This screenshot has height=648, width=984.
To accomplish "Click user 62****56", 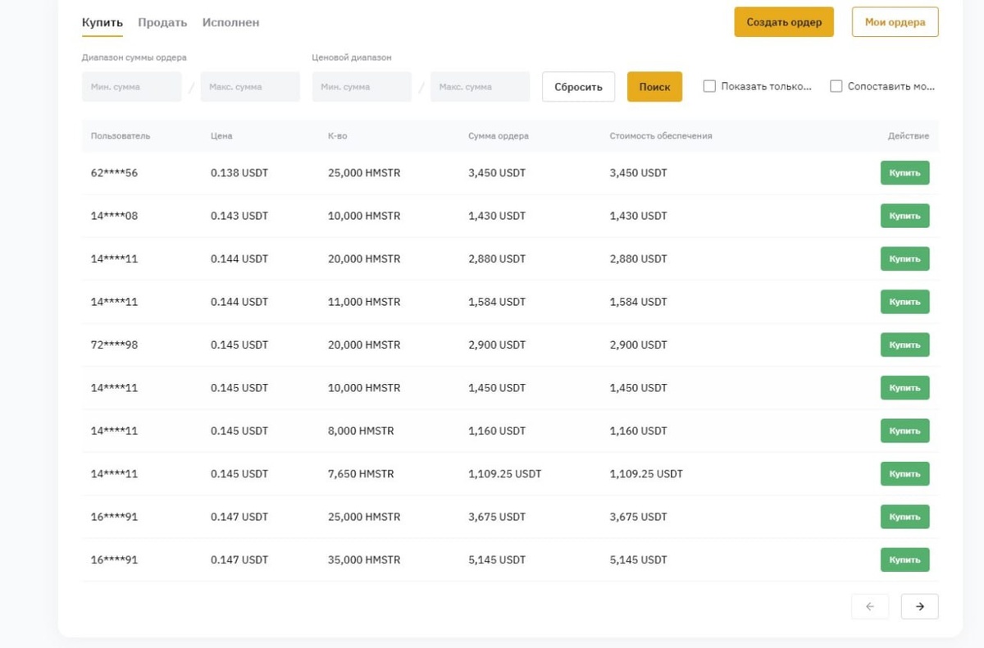I will click(114, 173).
